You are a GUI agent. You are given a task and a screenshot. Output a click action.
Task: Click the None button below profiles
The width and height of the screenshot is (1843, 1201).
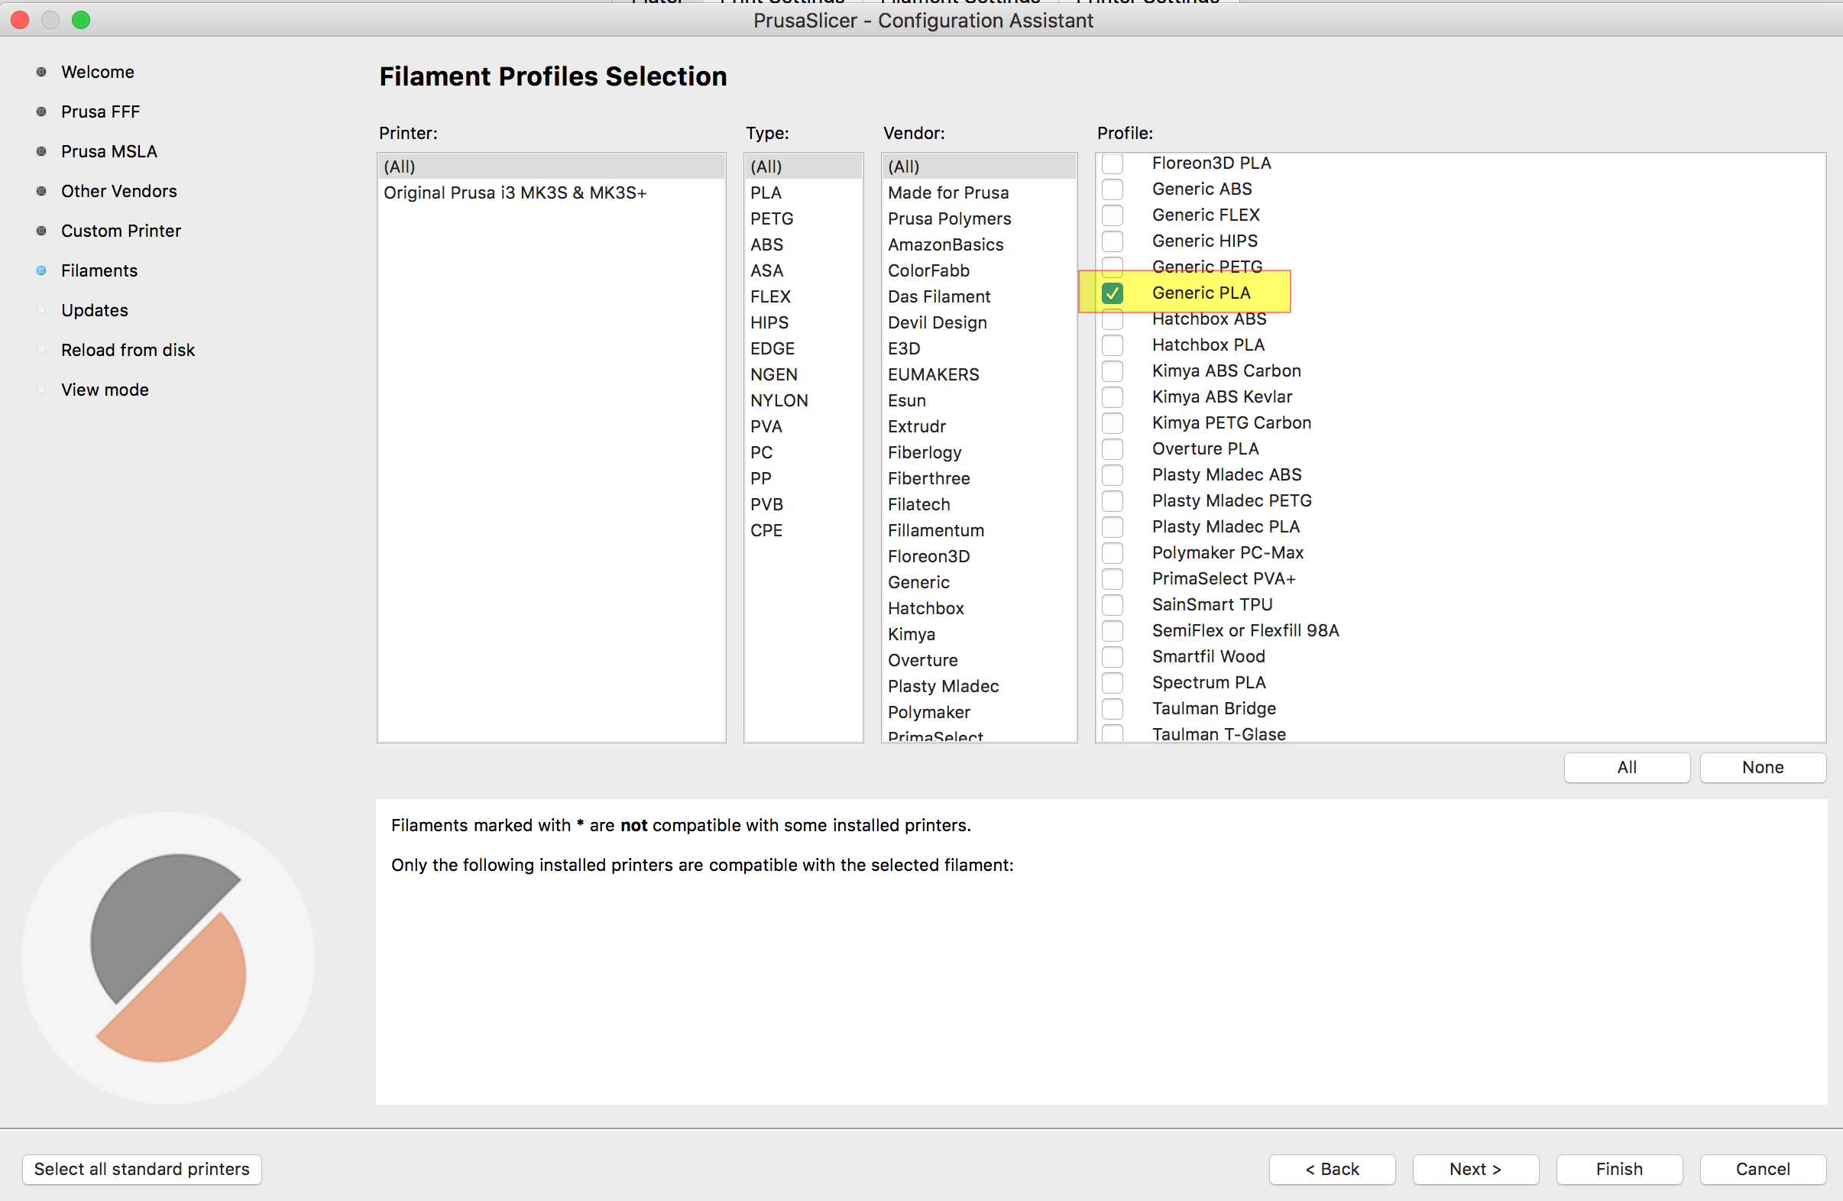1762,767
